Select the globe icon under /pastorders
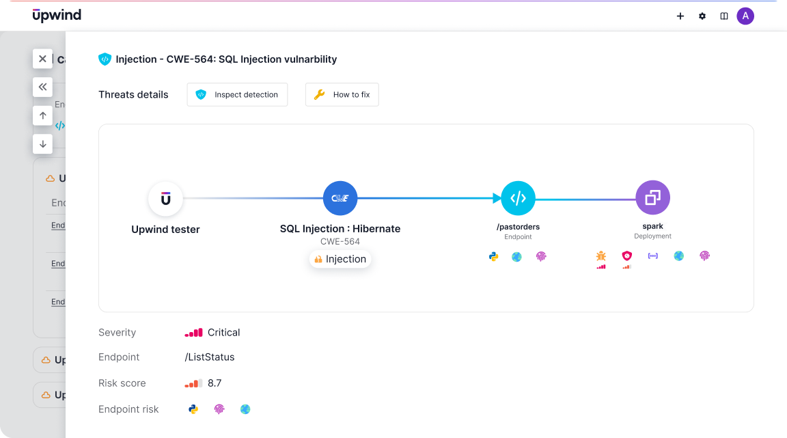This screenshot has height=438, width=787. (x=517, y=256)
